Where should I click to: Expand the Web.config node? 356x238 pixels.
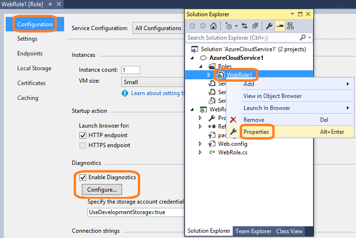200,144
